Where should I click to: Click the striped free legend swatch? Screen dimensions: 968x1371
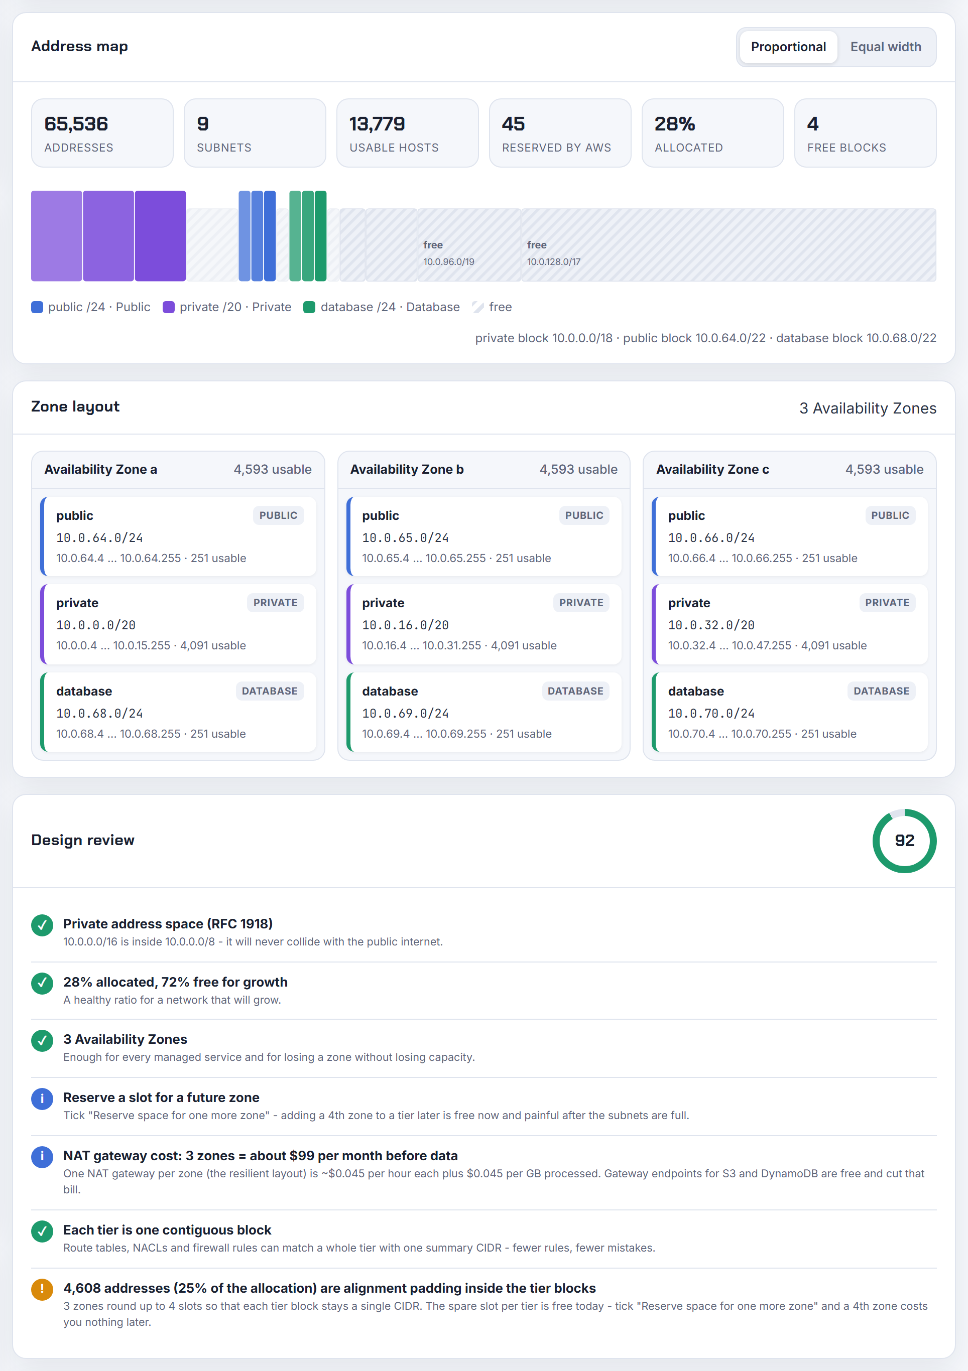(x=477, y=307)
